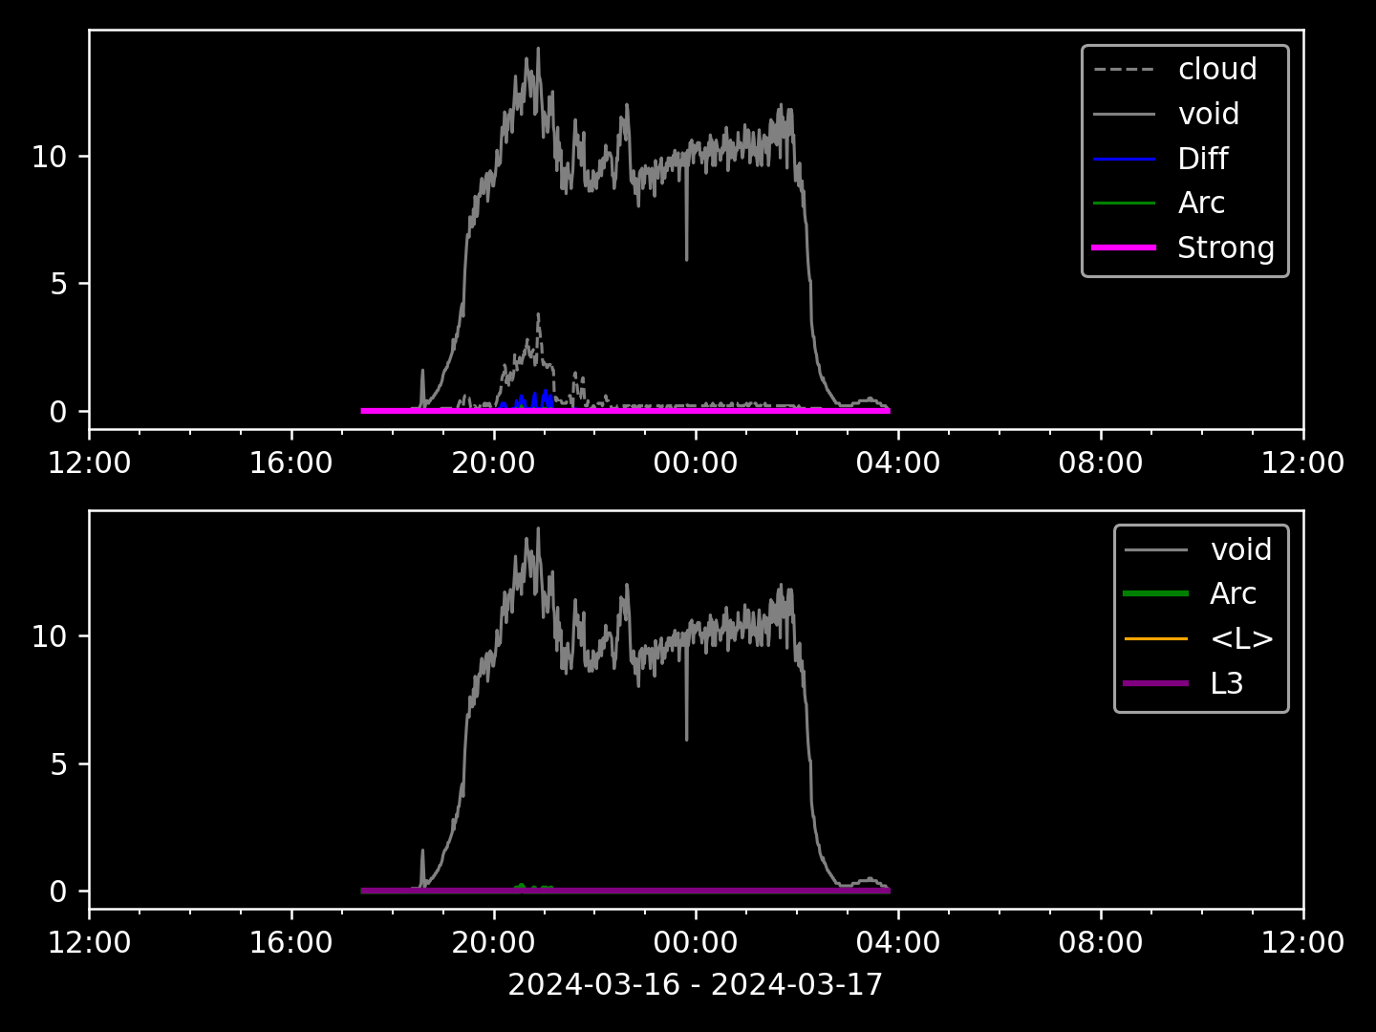1376x1032 pixels.
Task: Click the y-axis tick label 10 on top plot
Action: point(49,157)
